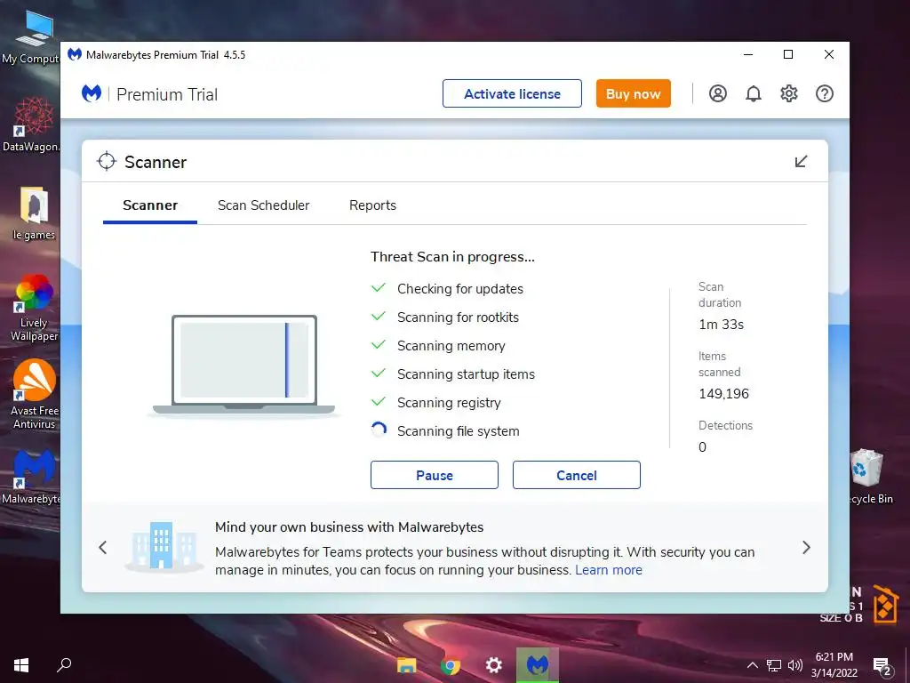Select Avast Free Antivirus desktop shortcut
Viewport: 910px width, 683px height.
click(x=34, y=395)
